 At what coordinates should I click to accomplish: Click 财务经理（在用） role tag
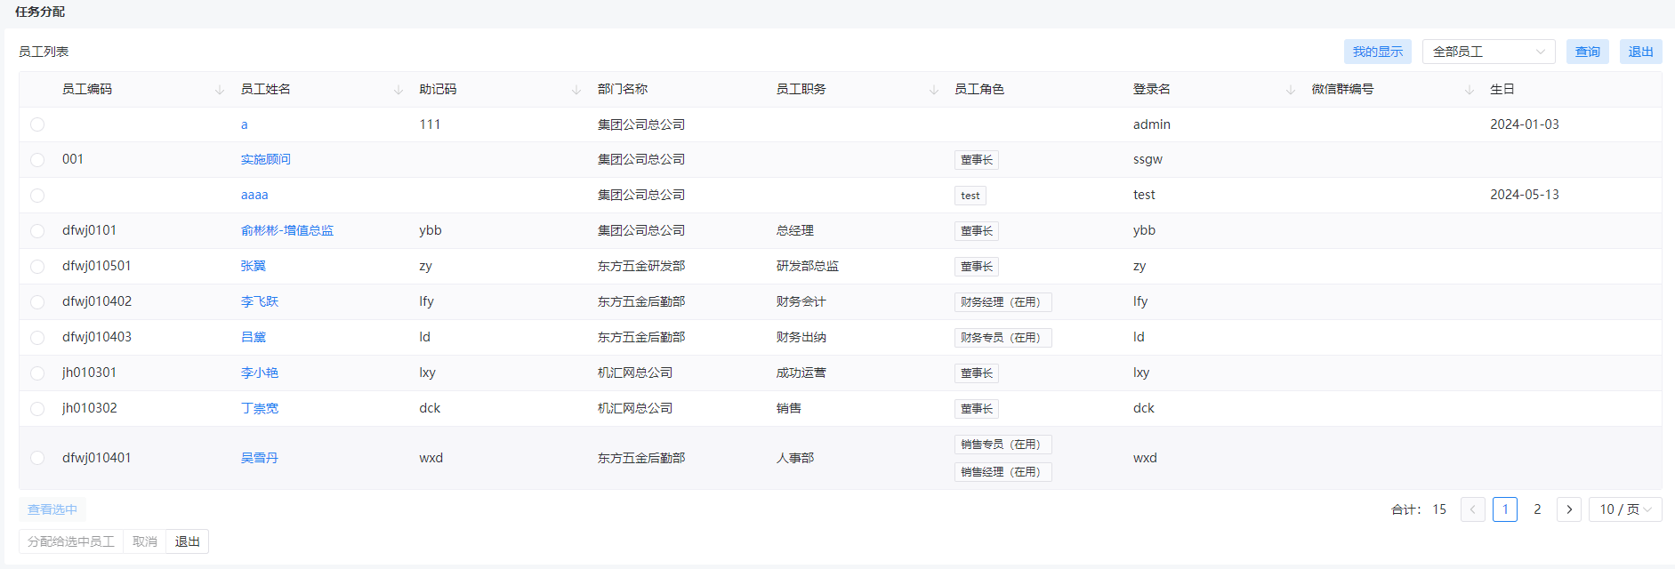point(1003,302)
